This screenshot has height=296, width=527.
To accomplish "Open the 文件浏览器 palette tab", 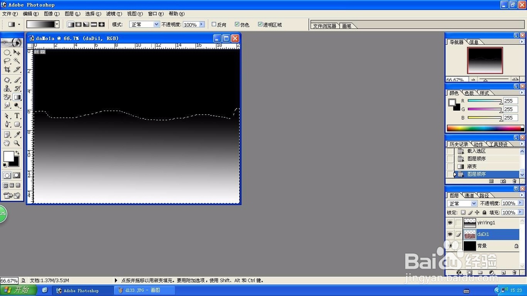I will (x=324, y=26).
